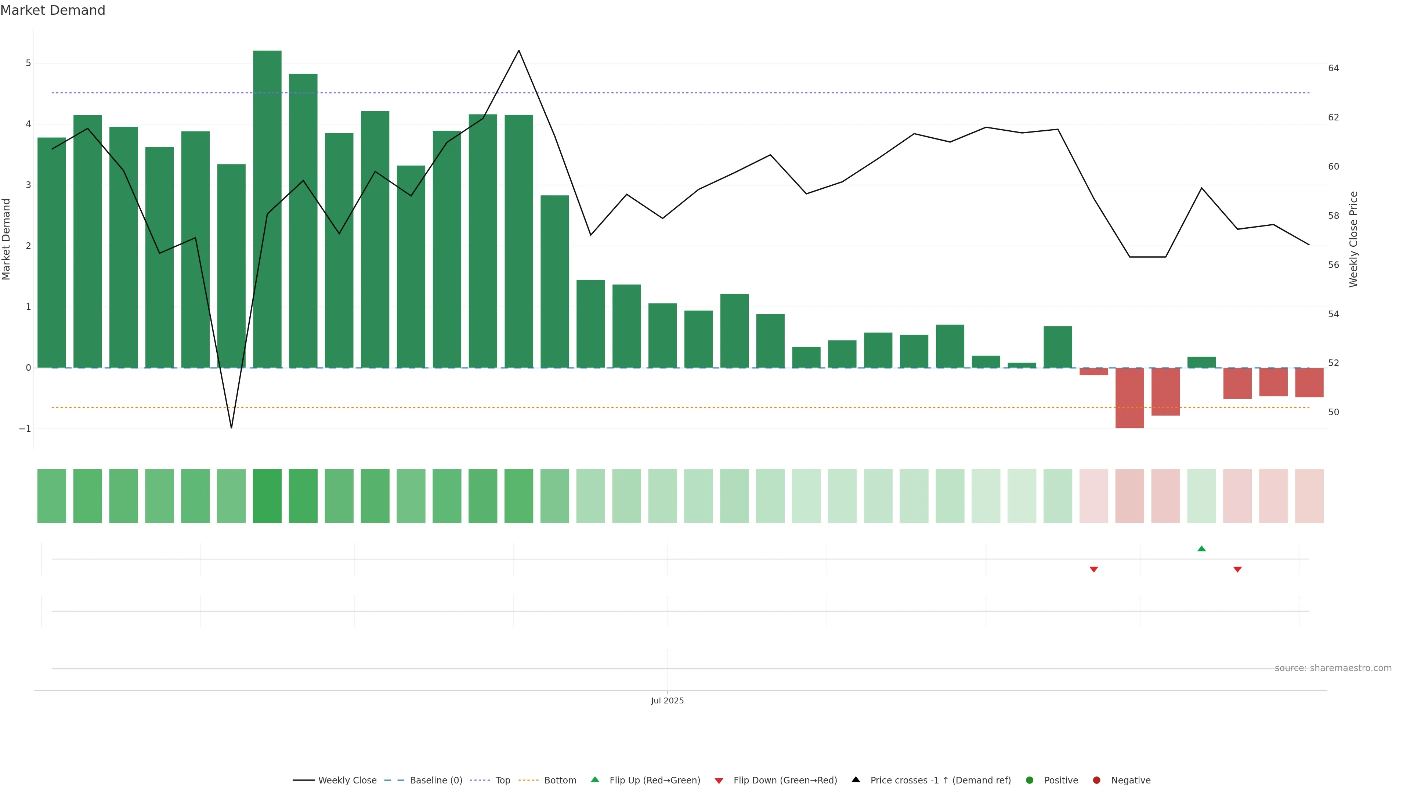
Task: Toggle the Baseline (0) legend entry
Action: (x=436, y=780)
